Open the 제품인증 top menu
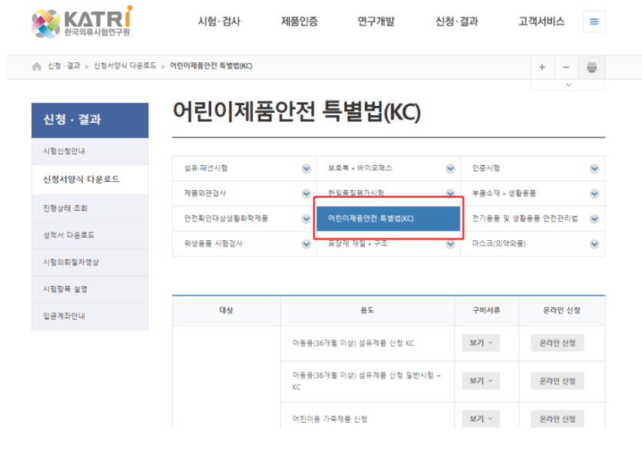Image resolution: width=642 pixels, height=458 pixels. click(x=299, y=21)
